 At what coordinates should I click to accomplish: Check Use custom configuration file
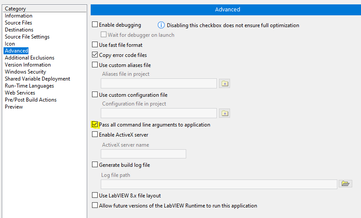point(95,95)
